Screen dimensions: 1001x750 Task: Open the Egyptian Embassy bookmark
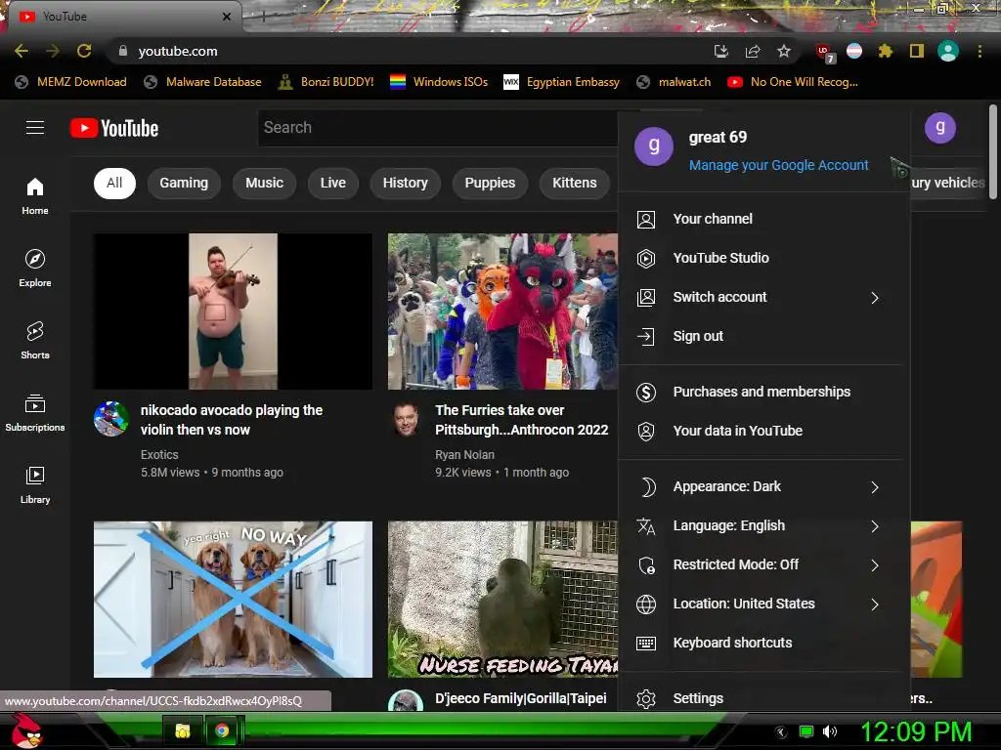pyautogui.click(x=562, y=82)
